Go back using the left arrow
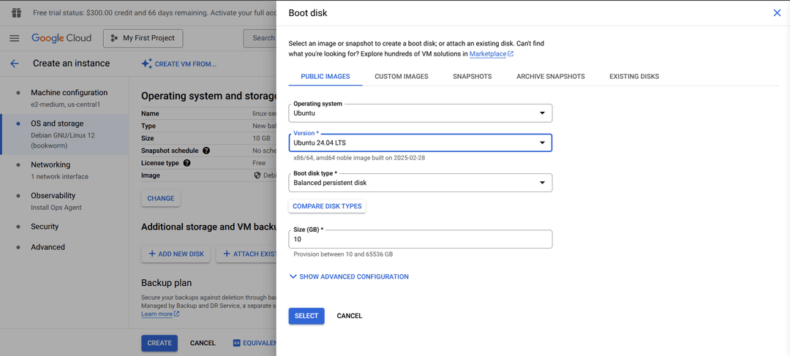Viewport: 790px width, 356px height. 15,64
